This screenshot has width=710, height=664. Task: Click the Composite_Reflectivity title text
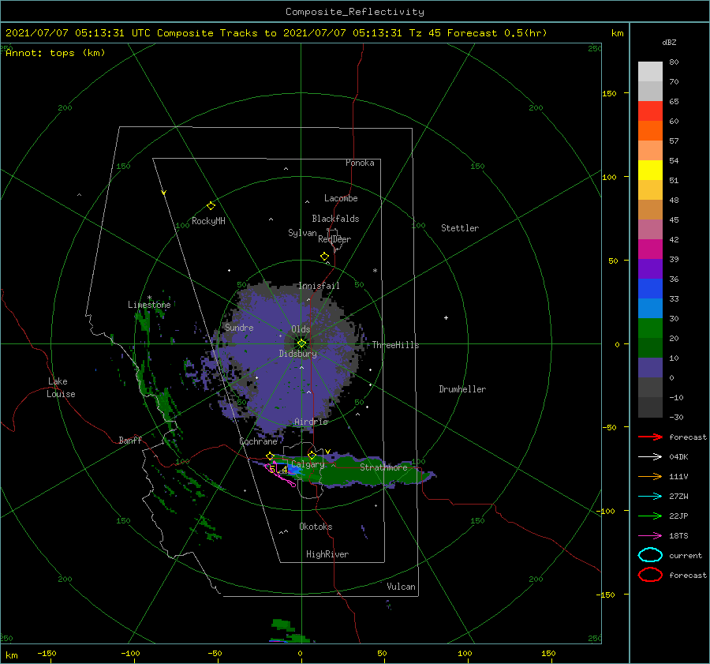click(x=354, y=12)
